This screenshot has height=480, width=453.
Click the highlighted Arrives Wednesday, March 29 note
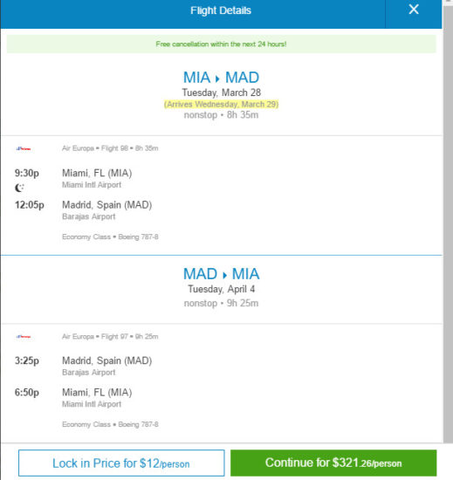tap(221, 105)
